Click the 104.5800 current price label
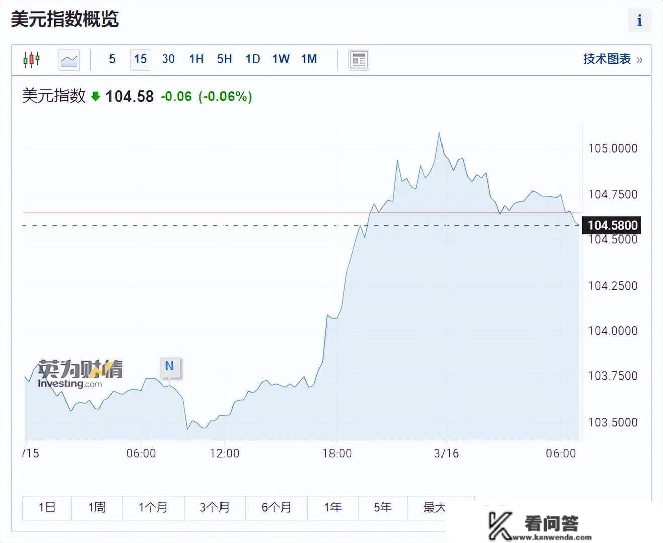Image resolution: width=663 pixels, height=543 pixels. click(612, 225)
